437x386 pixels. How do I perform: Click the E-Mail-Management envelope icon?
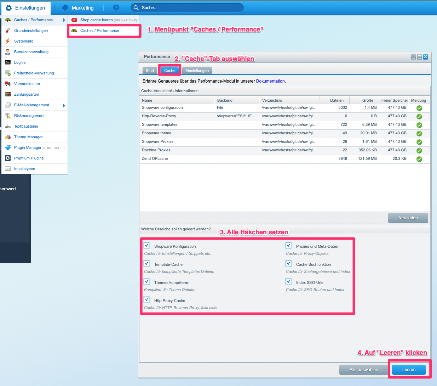pos(8,105)
